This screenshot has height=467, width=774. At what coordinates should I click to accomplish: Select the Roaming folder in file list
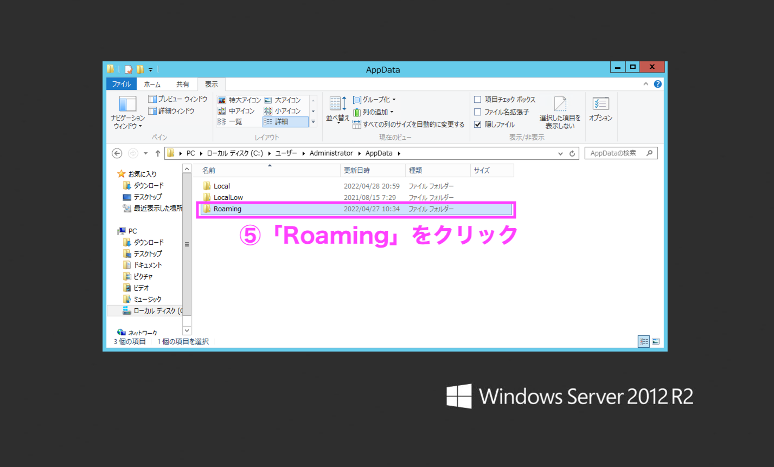pos(227,209)
